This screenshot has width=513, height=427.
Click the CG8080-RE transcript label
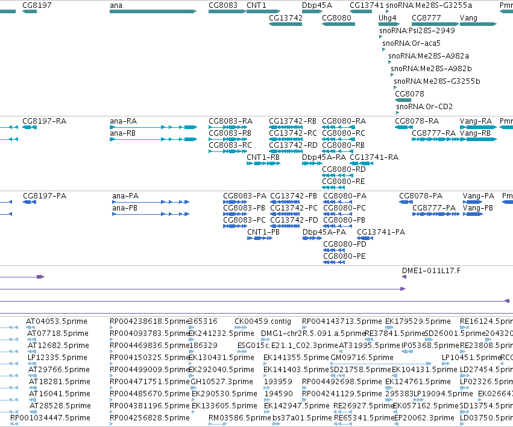tap(344, 182)
